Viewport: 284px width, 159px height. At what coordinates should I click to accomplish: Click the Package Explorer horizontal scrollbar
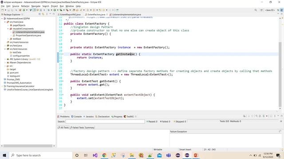pos(28,146)
